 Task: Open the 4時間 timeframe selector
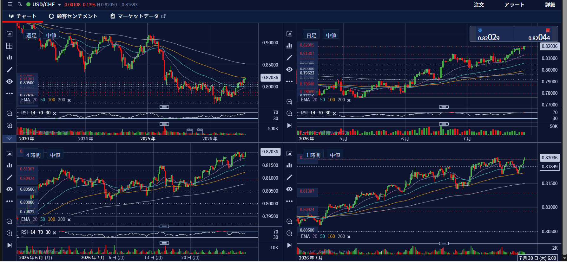[x=33, y=155]
